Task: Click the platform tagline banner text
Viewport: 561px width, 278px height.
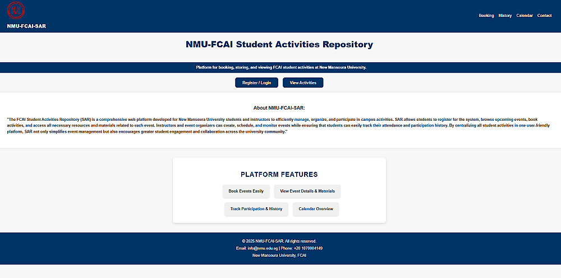Action: 281,67
